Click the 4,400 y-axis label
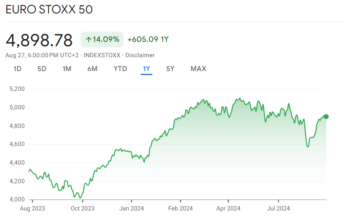Image resolution: width=344 pixels, height=216 pixels. tap(17, 163)
